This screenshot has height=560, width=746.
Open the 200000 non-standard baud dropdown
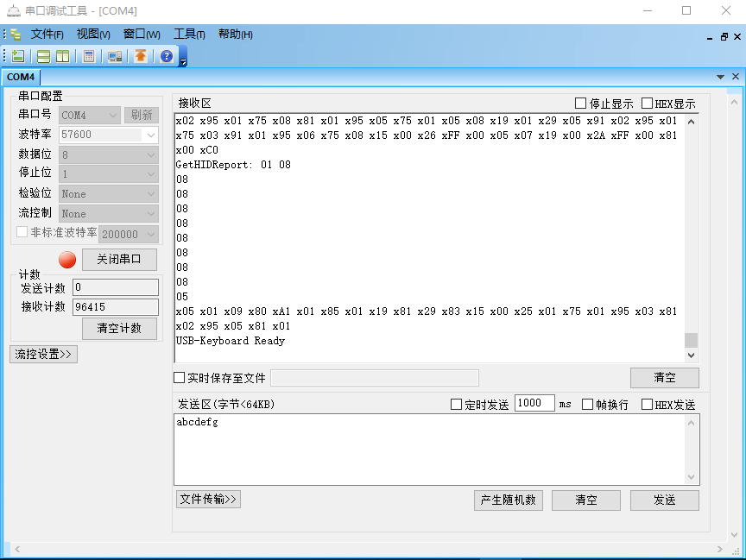point(129,234)
